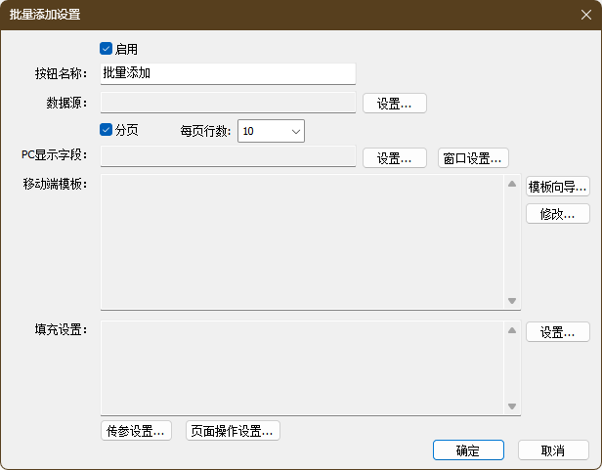602x470 pixels.
Task: Toggle the 启用 checkbox
Action: pyautogui.click(x=107, y=48)
